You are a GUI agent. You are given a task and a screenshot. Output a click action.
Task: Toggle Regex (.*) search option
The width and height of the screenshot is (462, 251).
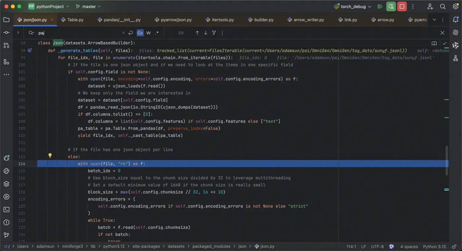point(157,33)
